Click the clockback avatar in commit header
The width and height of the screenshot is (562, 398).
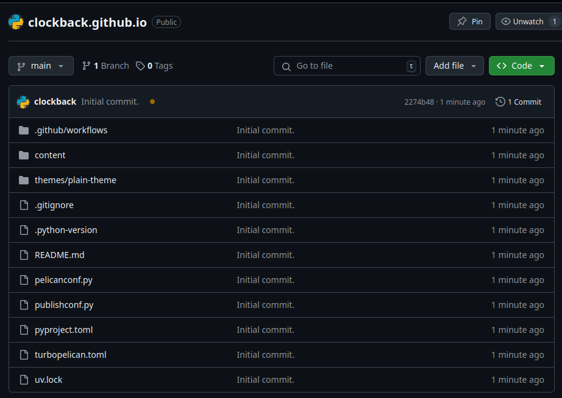point(23,102)
